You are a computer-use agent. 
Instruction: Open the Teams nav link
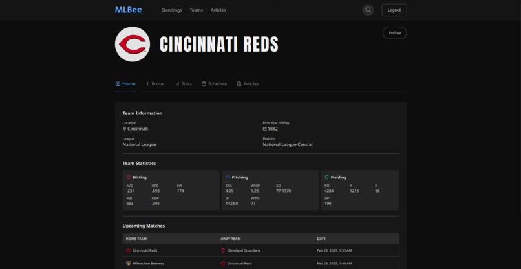(x=196, y=10)
